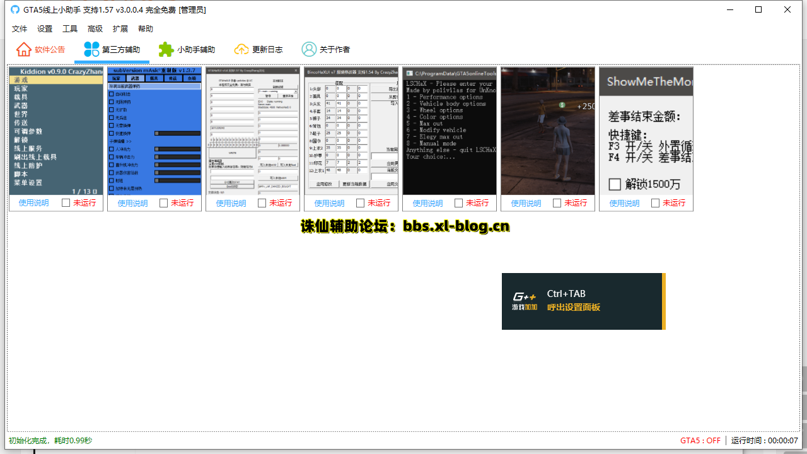Viewport: 807px width, 454px height.
Task: Click the subVersion blue tool thumbnail
Action: coord(154,131)
